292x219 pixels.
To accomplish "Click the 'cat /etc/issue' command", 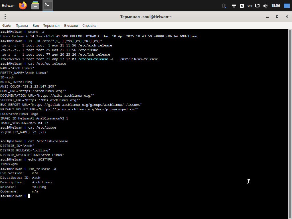I will pyautogui.click(x=42, y=127).
